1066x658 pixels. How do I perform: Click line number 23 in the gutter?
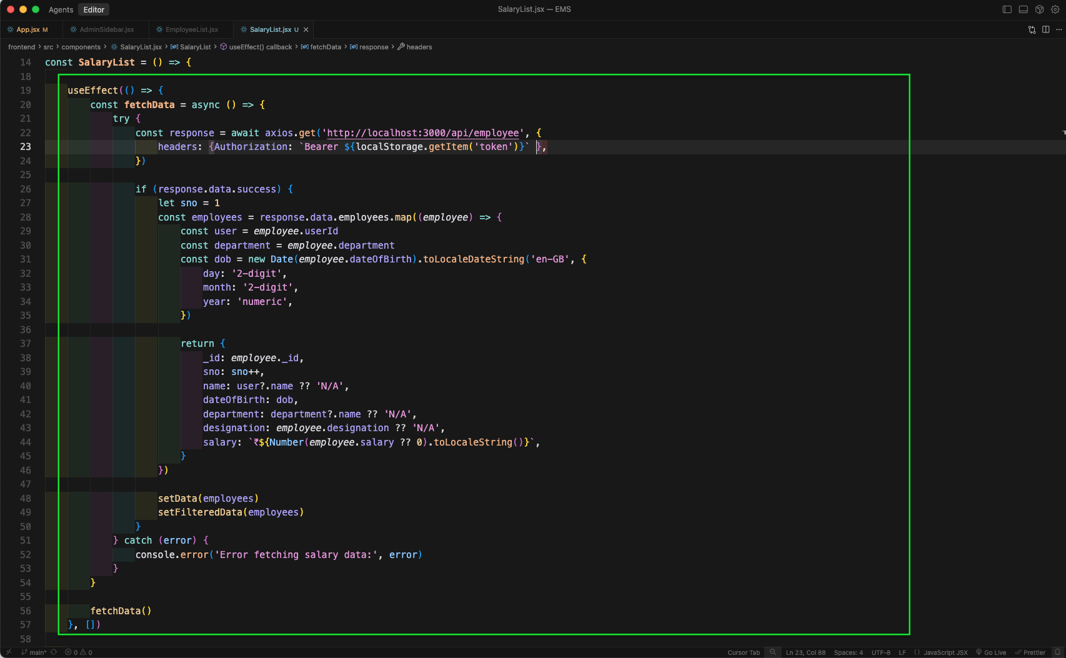pos(26,147)
